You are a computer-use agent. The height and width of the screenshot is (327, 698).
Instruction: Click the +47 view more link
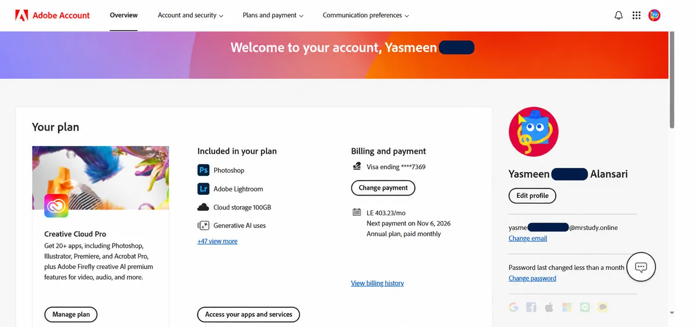click(217, 241)
